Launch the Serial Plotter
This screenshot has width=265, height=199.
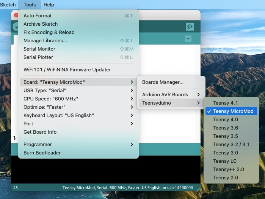click(78, 57)
